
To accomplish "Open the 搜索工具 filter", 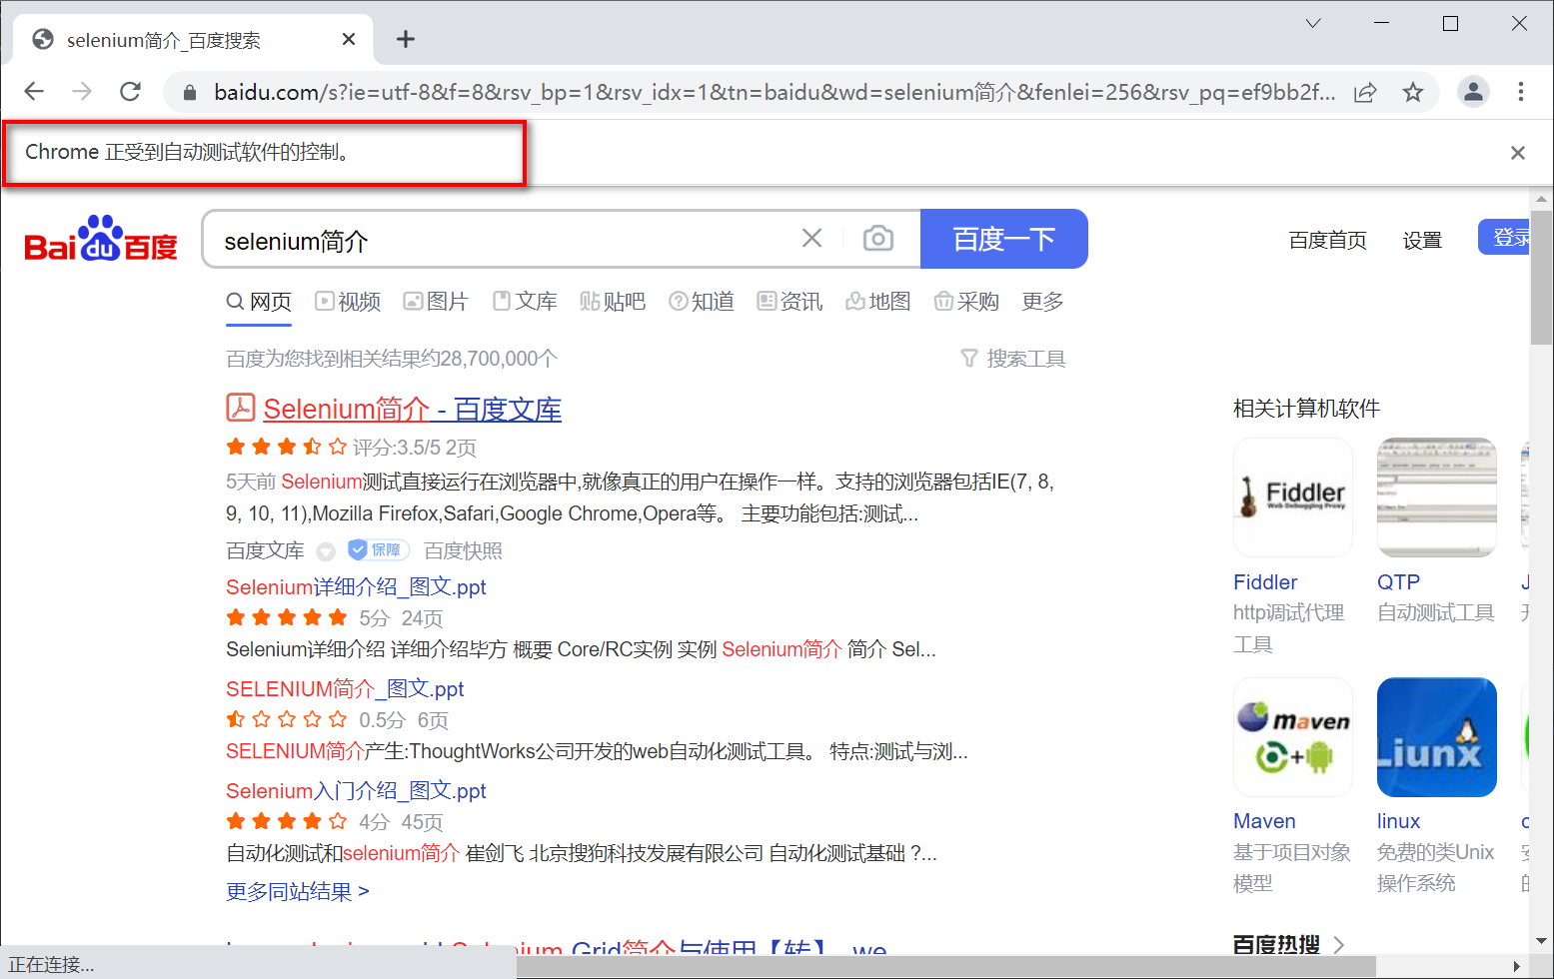I will (1013, 359).
